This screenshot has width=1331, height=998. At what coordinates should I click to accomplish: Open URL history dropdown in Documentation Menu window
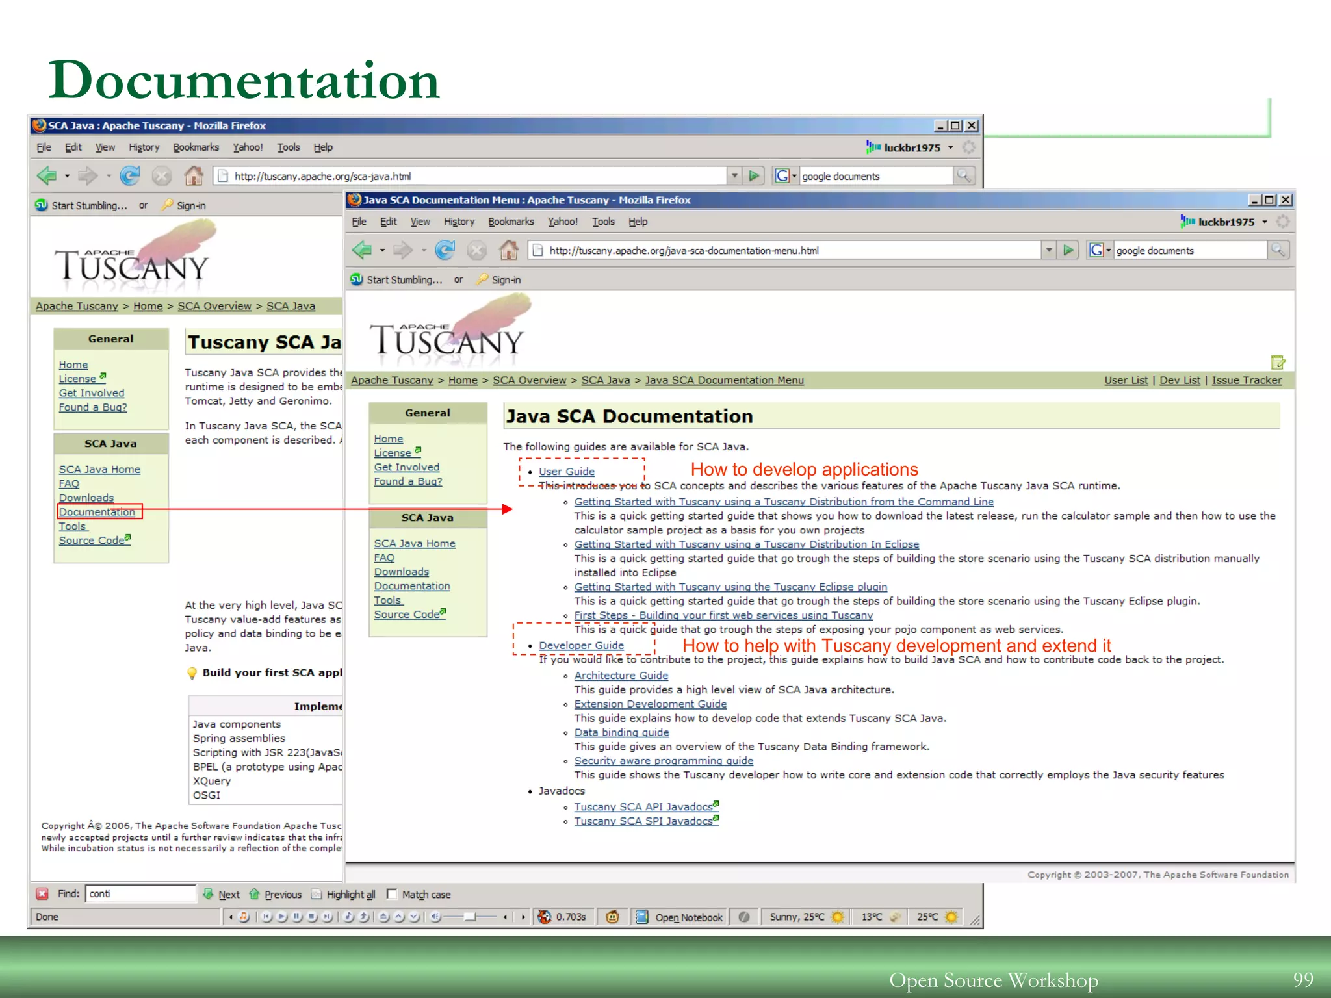(1049, 249)
